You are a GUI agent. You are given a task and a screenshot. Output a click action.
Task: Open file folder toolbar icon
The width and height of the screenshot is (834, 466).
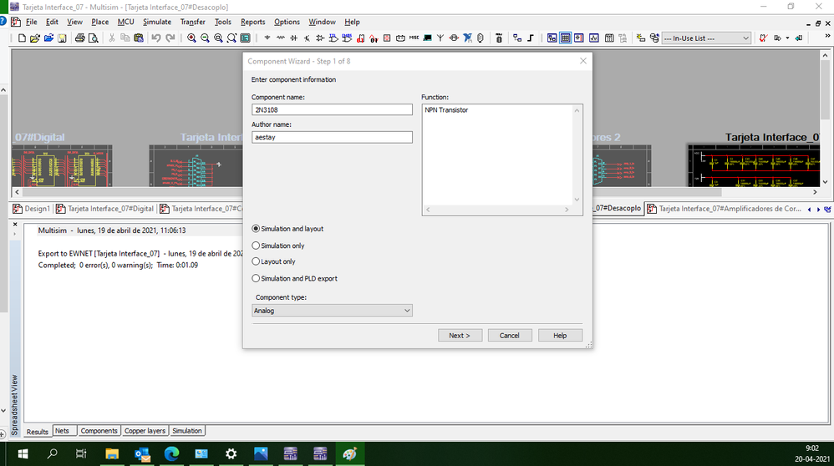pyautogui.click(x=35, y=38)
